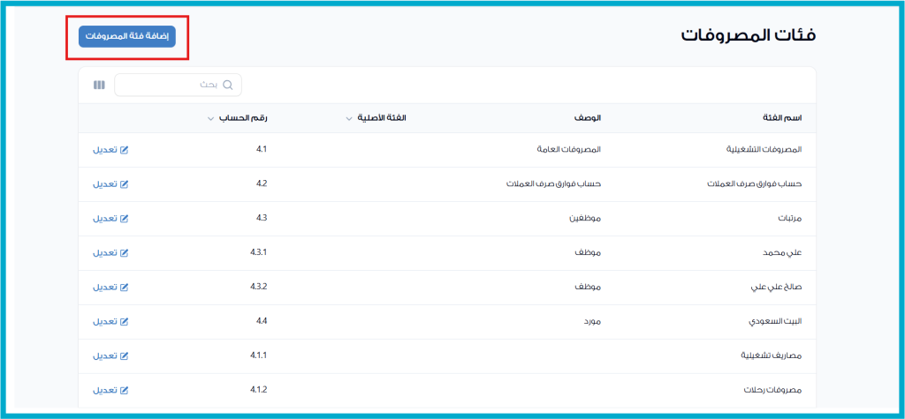Open the column visibility icon beside search

99,85
